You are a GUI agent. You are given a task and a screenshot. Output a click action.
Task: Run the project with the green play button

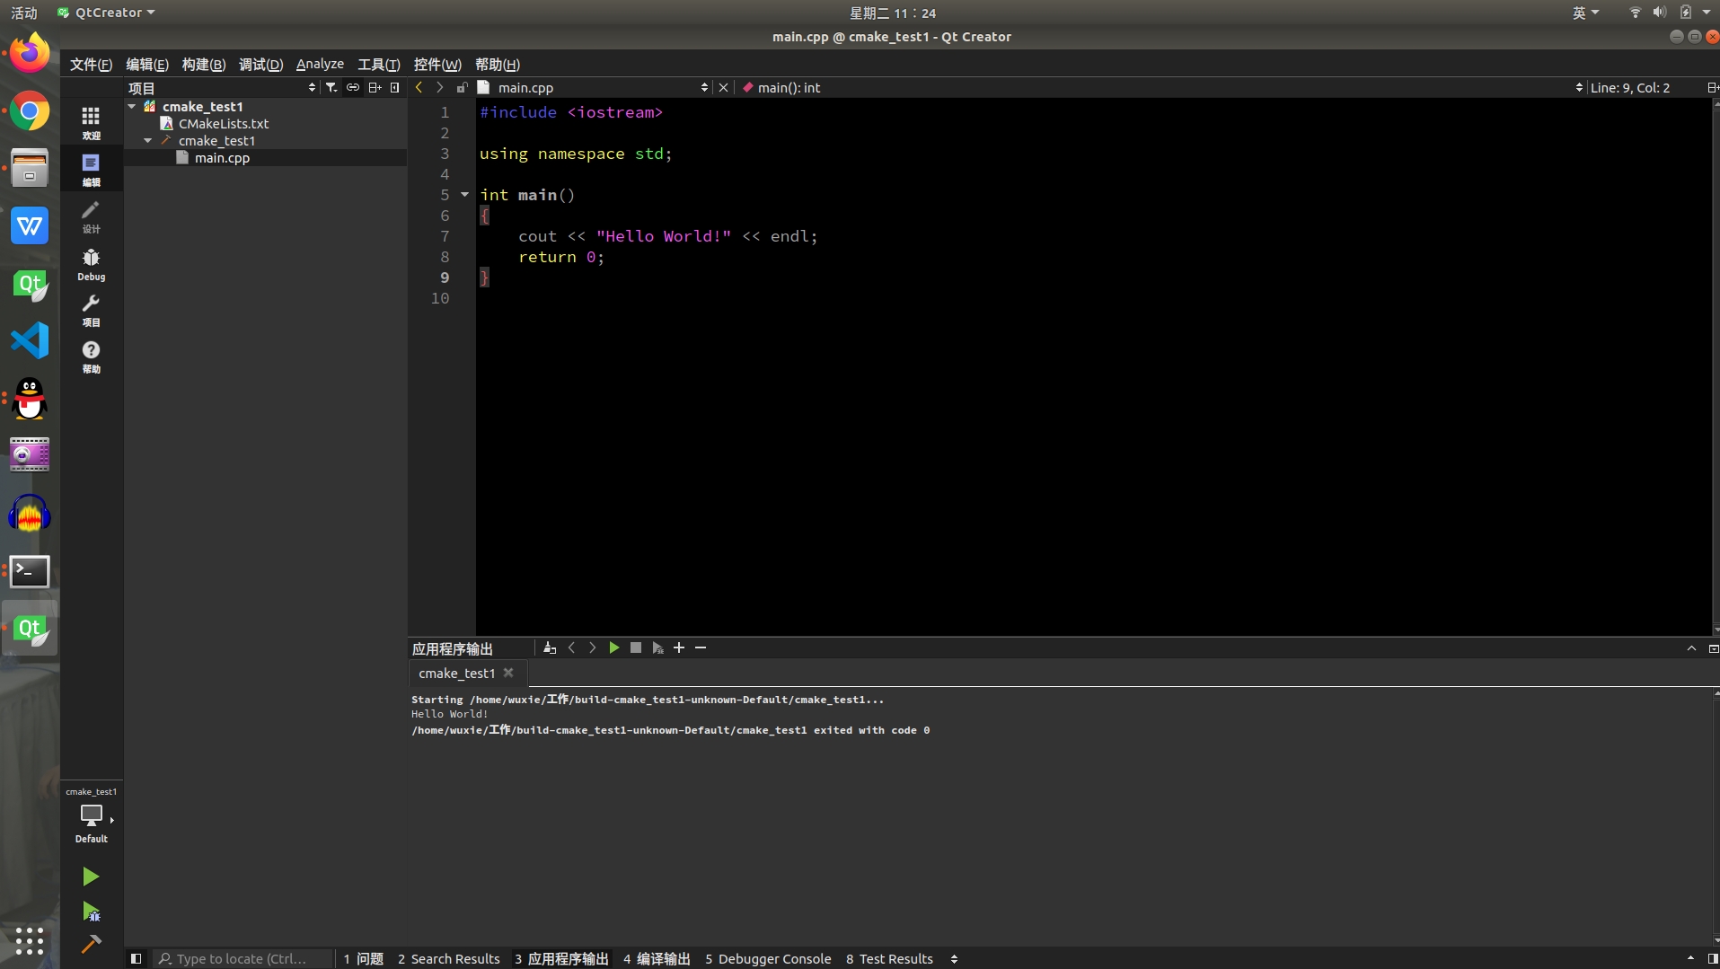(90, 876)
